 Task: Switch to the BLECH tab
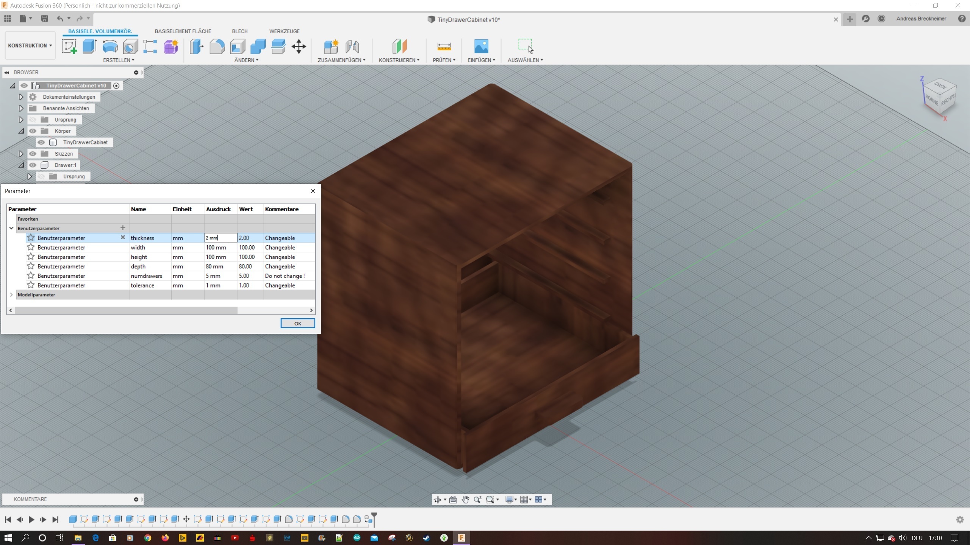[x=239, y=31]
